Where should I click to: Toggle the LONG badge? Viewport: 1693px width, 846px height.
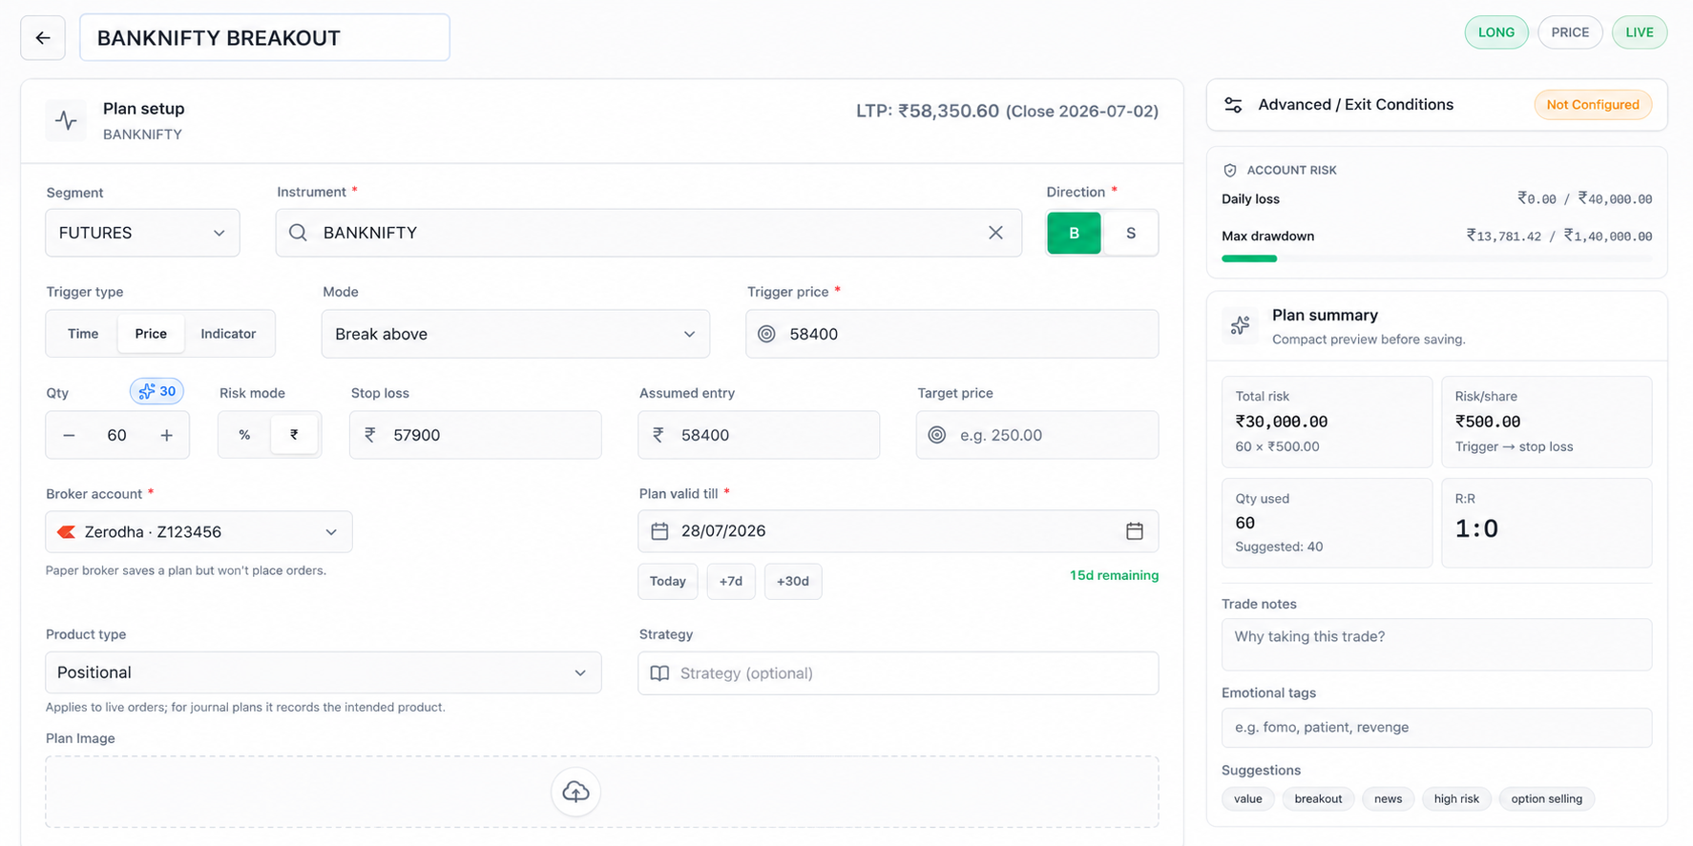[1496, 32]
